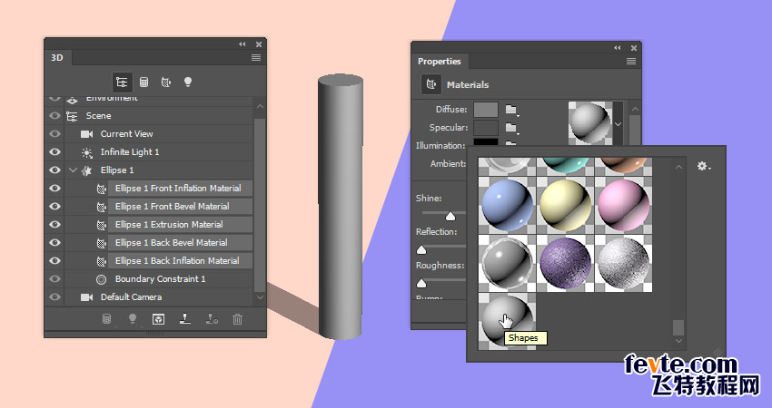Select the Boundary Constraint 1 item
Viewport: 772px width, 408px height.
160,279
